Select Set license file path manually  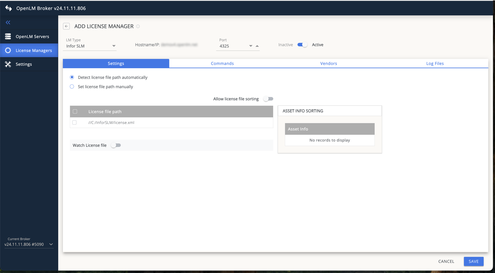point(72,86)
